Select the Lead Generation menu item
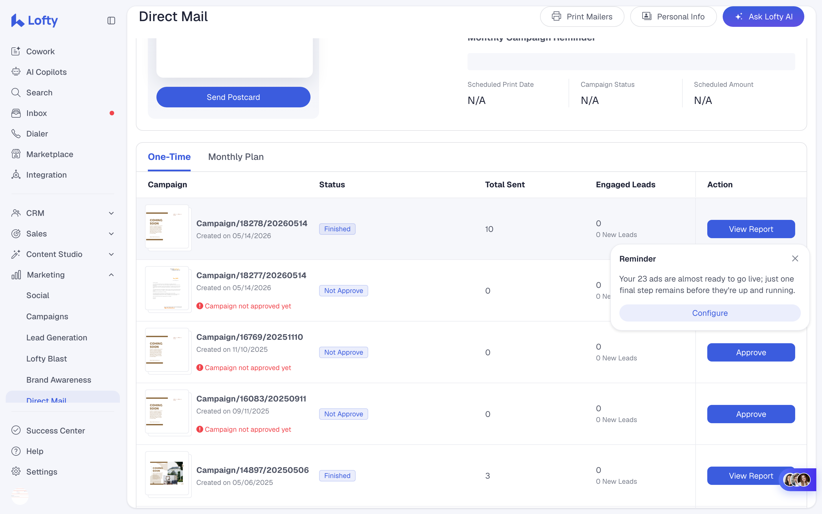The height and width of the screenshot is (514, 822). point(57,338)
